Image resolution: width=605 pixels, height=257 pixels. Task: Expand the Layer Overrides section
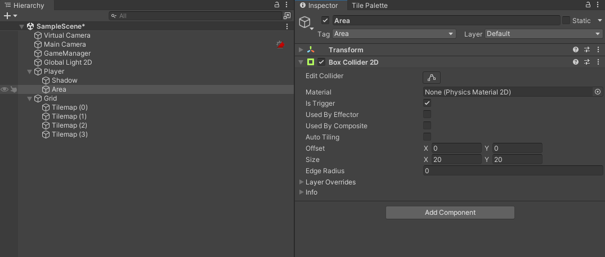coord(301,182)
